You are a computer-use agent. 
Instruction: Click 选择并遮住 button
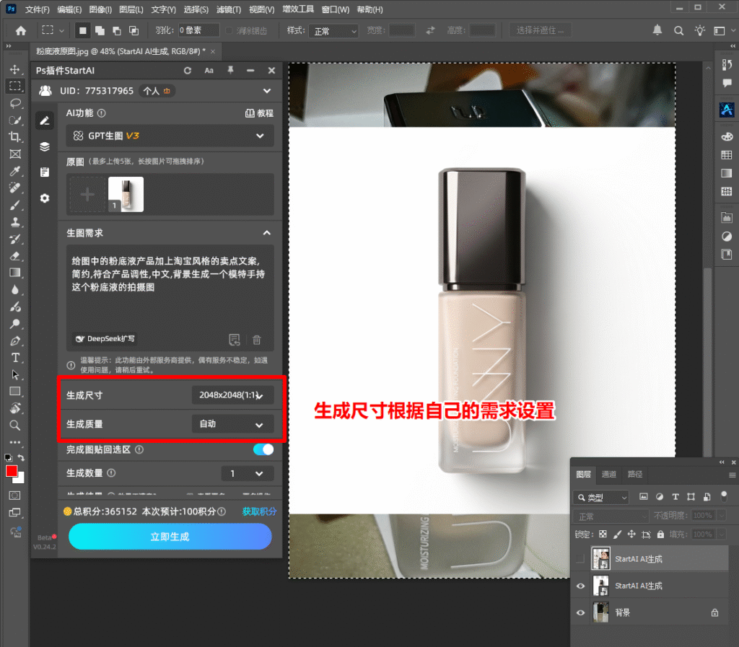(540, 30)
